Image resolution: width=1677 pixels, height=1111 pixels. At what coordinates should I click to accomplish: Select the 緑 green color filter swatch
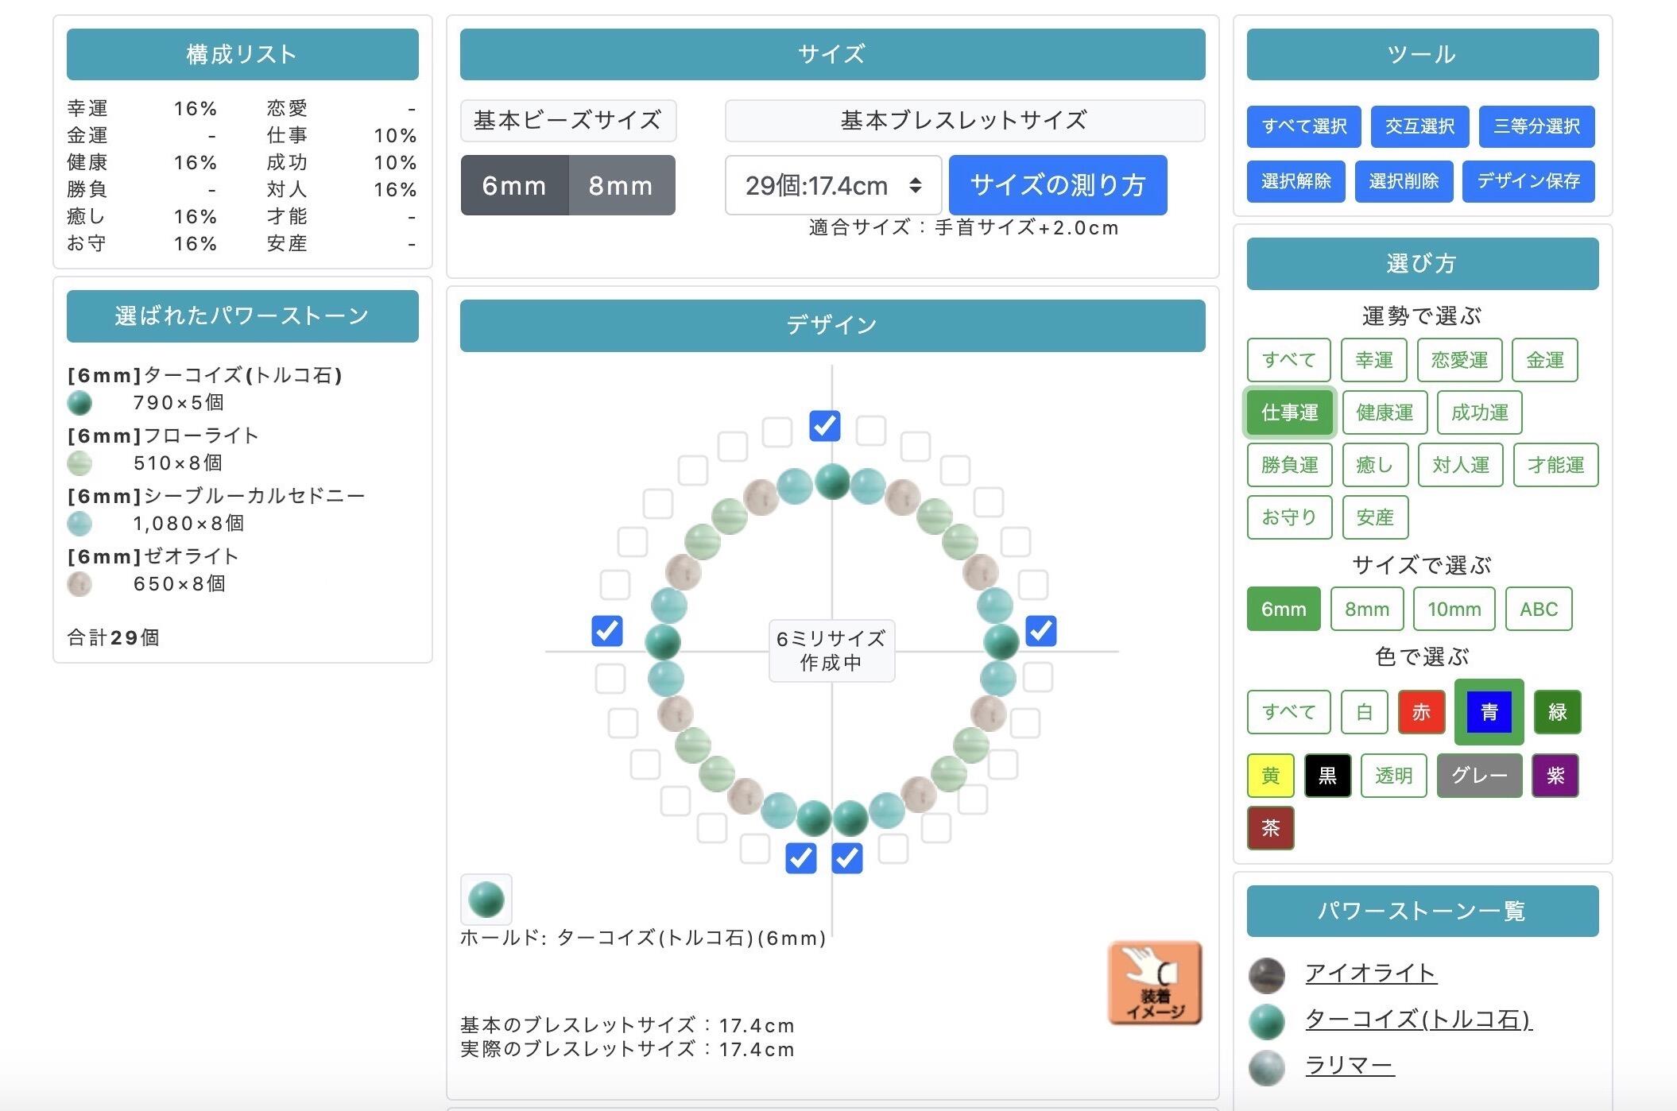(1557, 712)
